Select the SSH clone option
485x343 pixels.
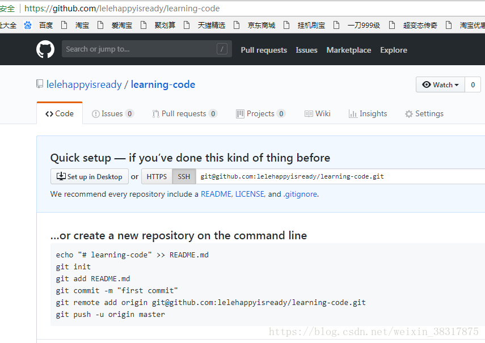click(184, 176)
